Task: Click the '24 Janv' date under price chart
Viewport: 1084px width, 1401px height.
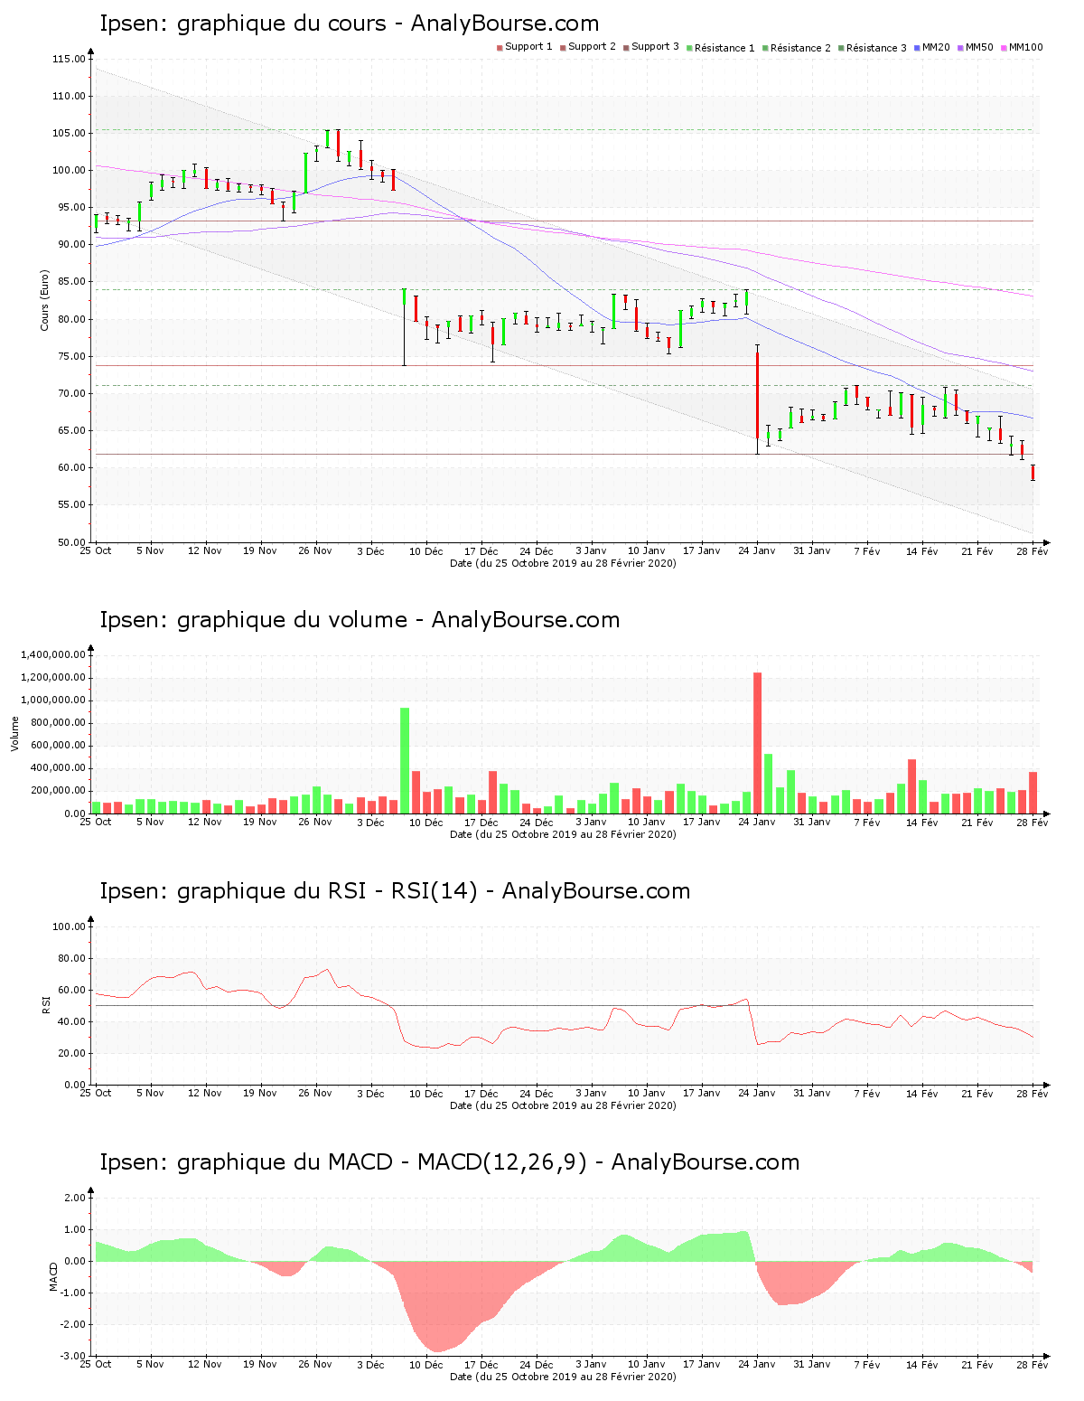Action: 756,551
